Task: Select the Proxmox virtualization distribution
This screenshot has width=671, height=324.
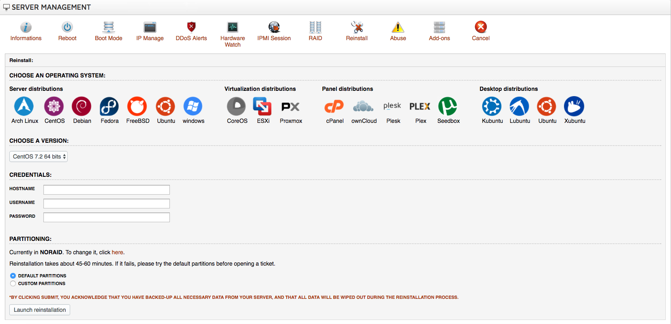Action: (x=290, y=107)
